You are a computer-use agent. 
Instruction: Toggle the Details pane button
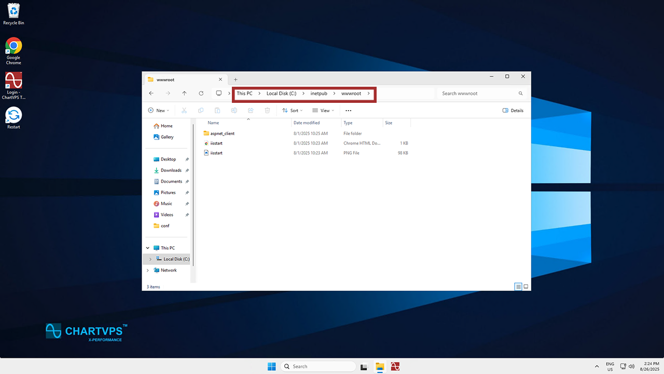(513, 111)
